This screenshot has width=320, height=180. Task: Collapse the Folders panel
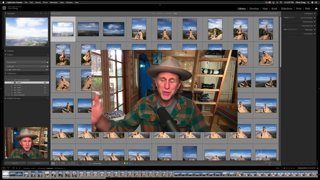[x=5, y=55]
